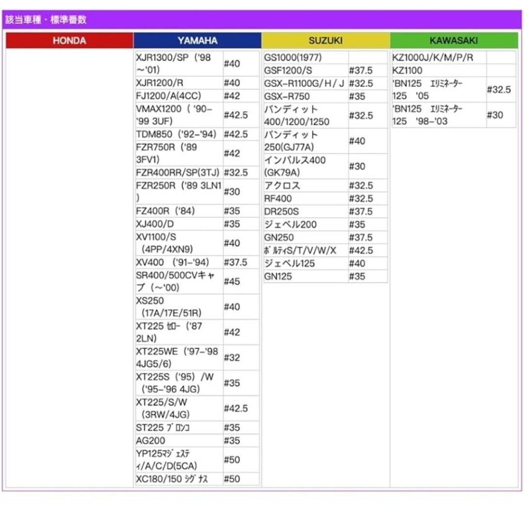The image size is (524, 509).
Task: Select the BN125 エリミネーター125 '98-'03 cell
Action: click(x=439, y=115)
